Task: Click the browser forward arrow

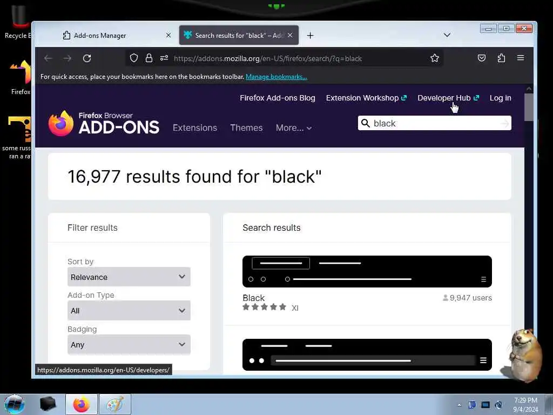Action: pos(68,58)
